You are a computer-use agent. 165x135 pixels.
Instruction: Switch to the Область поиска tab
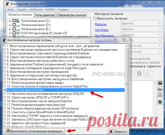pos(20,15)
